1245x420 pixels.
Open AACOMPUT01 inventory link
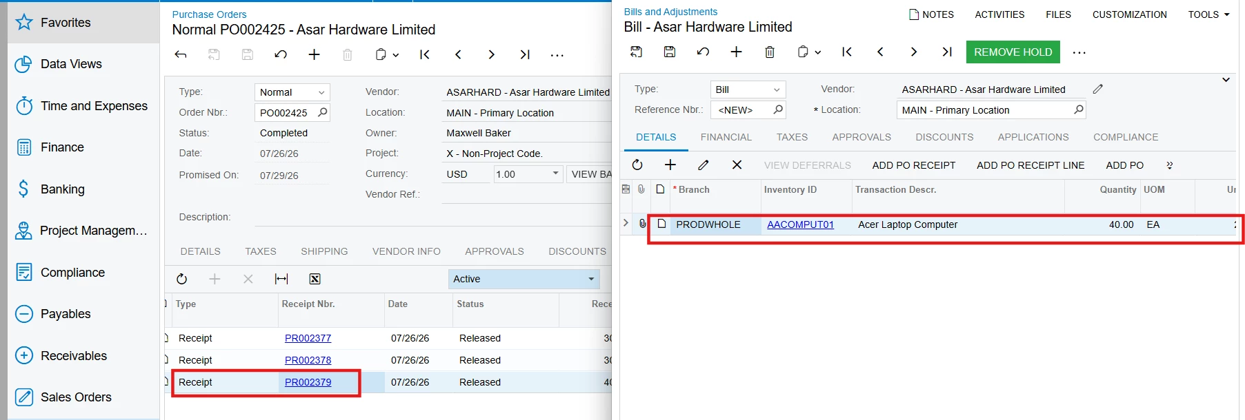[800, 224]
